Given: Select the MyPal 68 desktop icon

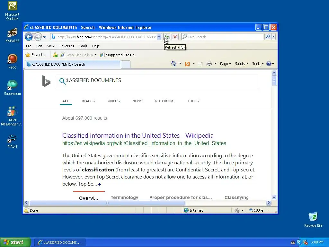Looking at the screenshot, I should pyautogui.click(x=12, y=35).
